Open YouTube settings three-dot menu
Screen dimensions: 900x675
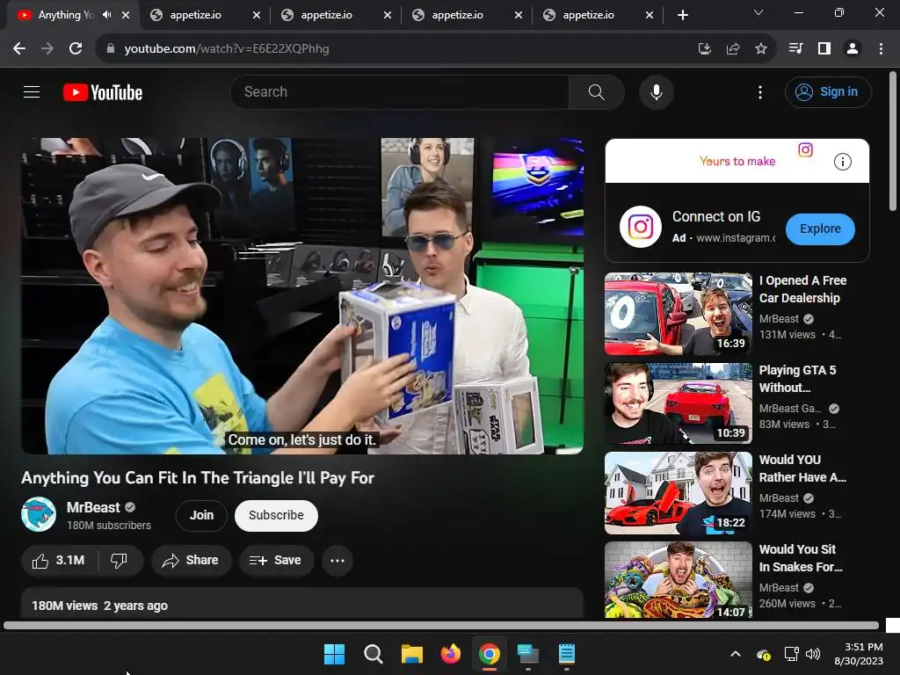(x=760, y=91)
